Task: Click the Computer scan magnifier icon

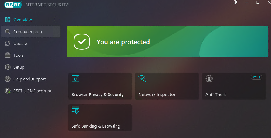Action: click(8, 31)
